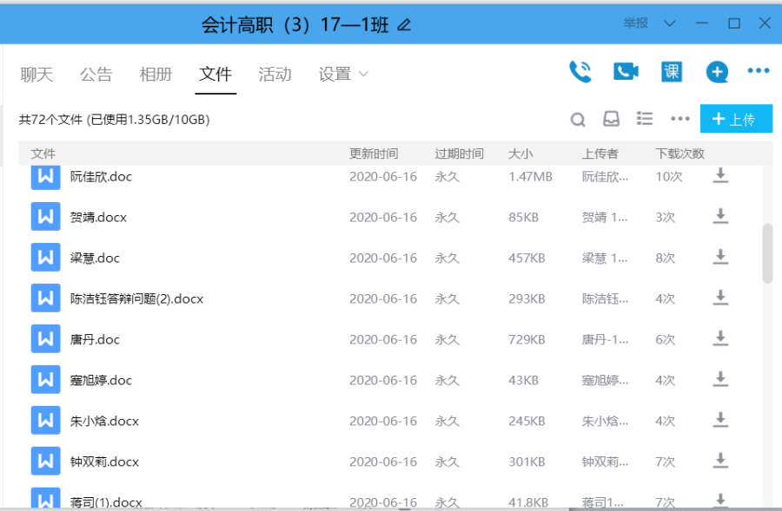
Task: Click uploader 唐丹-1... cell
Action: [x=605, y=340]
